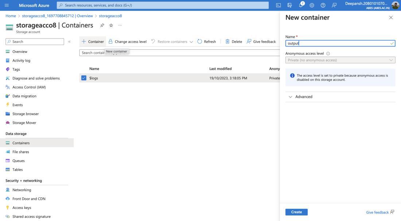Image resolution: width=401 pixels, height=221 pixels.
Task: Click the 19/10/2023, 3:18:05 PM cell
Action: [228, 78]
